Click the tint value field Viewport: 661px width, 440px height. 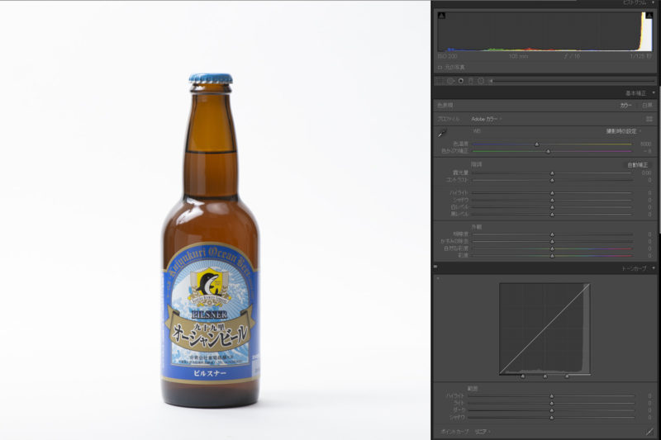(x=648, y=151)
